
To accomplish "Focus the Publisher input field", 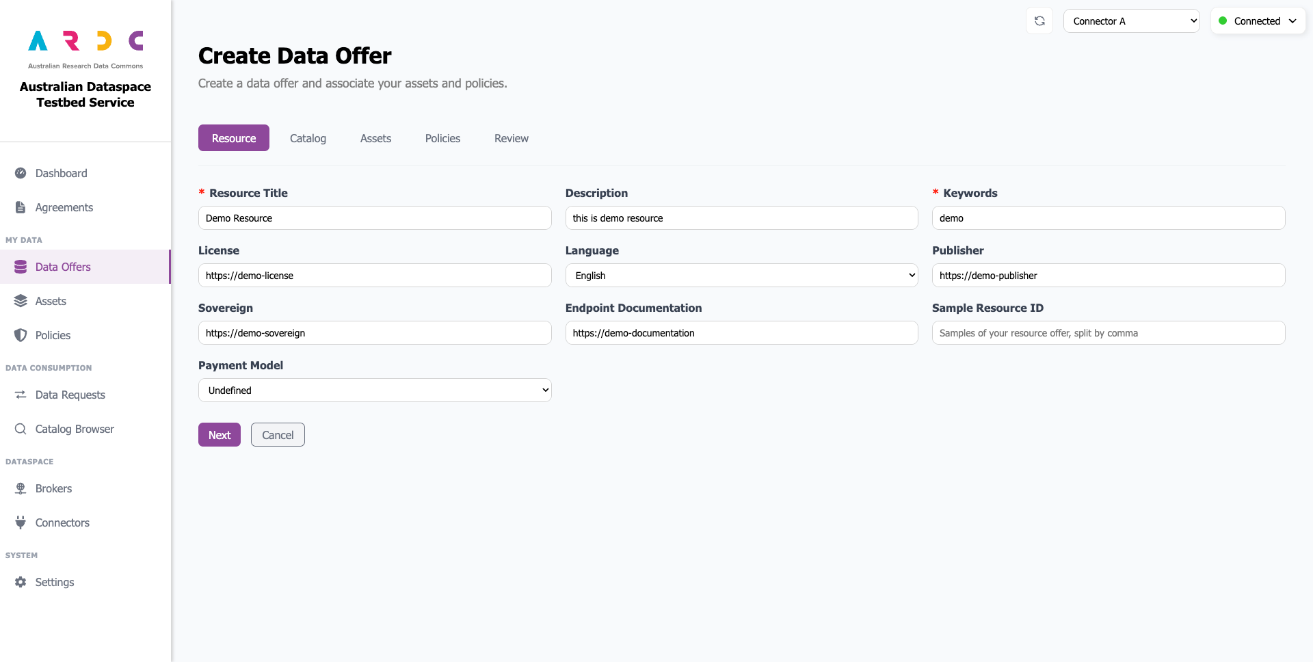I will point(1109,276).
